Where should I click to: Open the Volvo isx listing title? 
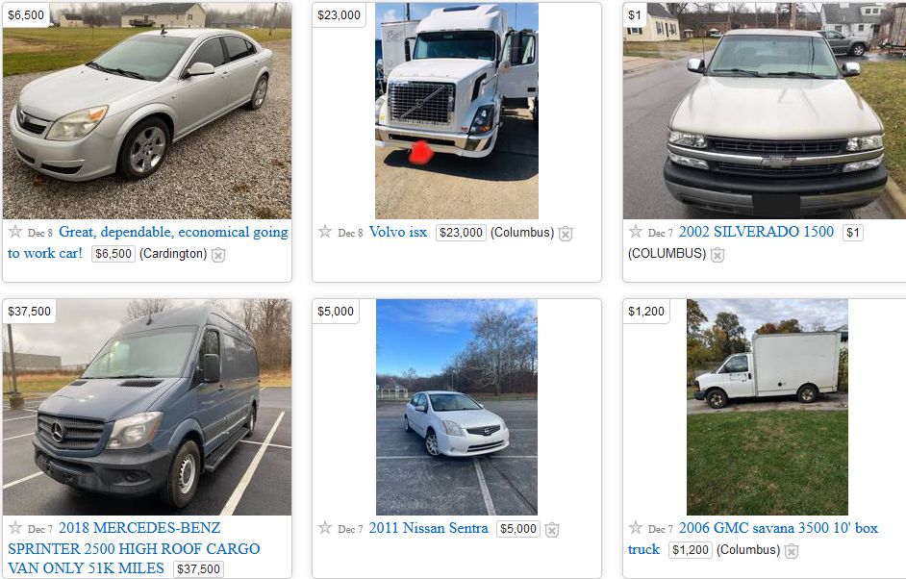398,232
